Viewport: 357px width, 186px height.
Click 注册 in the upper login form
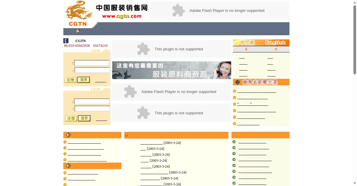tap(71, 80)
